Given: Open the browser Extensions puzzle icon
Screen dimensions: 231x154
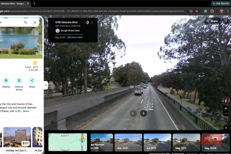Looking at the screenshot, I should 212,11.
